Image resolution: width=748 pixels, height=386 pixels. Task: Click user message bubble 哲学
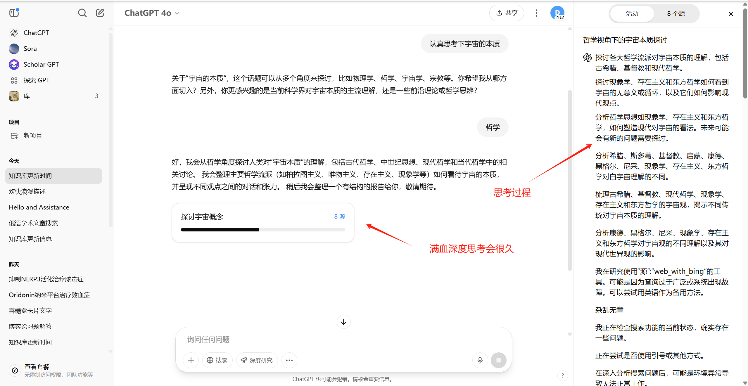pos(493,127)
